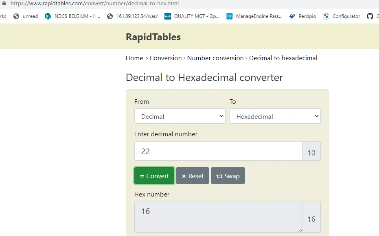Expand the From Decimal dropdown
This screenshot has height=236, width=379.
click(x=180, y=116)
